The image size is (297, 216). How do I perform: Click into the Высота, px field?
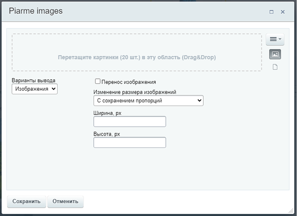[x=130, y=143]
